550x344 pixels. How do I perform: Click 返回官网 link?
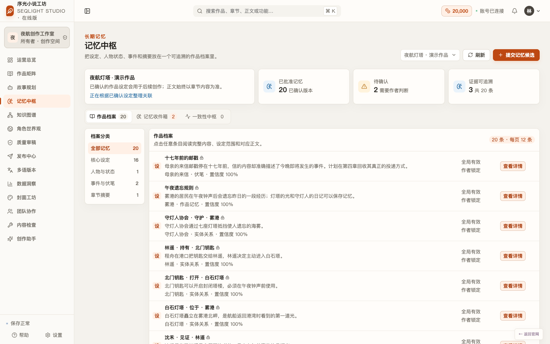click(529, 334)
